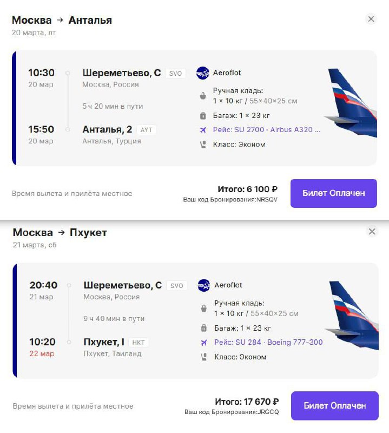Click airplane icon beside Рейс SU 2700
The width and height of the screenshot is (389, 433).
[203, 130]
